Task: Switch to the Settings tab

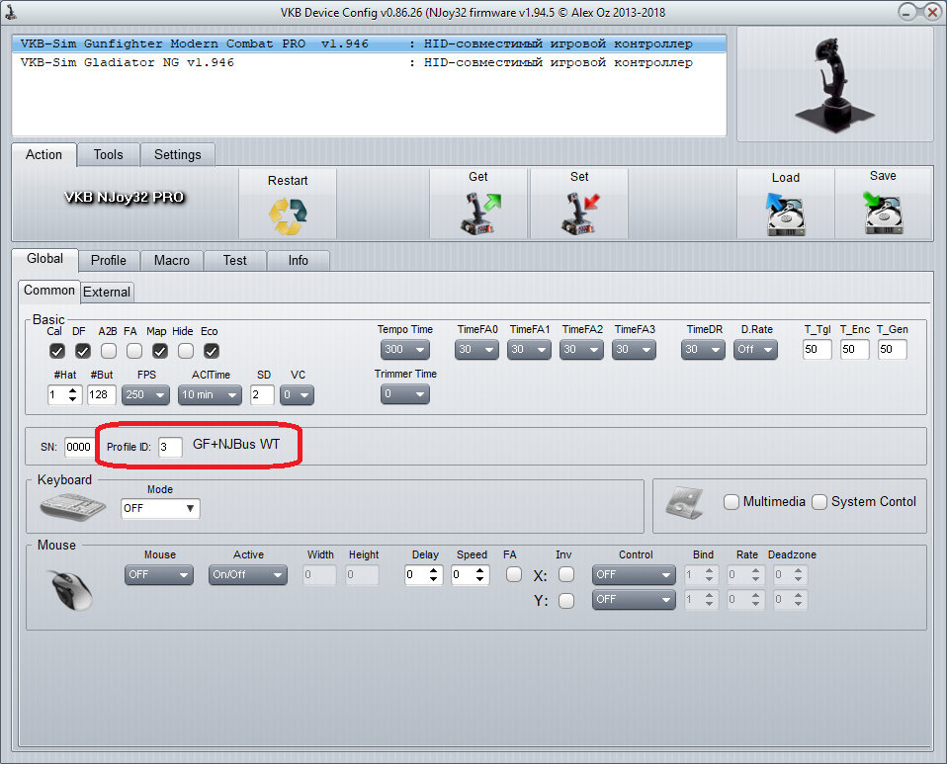Action: (x=178, y=154)
